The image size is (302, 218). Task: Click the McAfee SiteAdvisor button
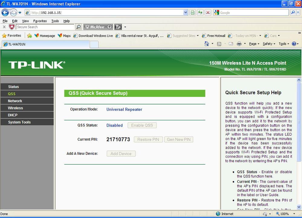tap(98, 27)
